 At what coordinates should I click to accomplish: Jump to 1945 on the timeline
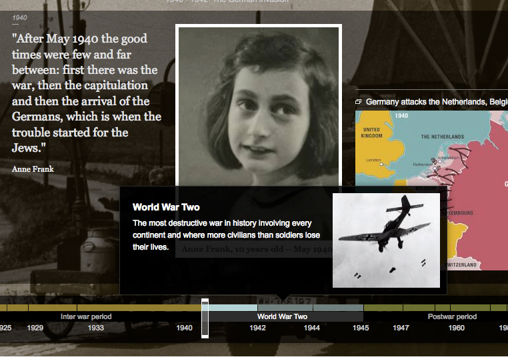(x=361, y=328)
